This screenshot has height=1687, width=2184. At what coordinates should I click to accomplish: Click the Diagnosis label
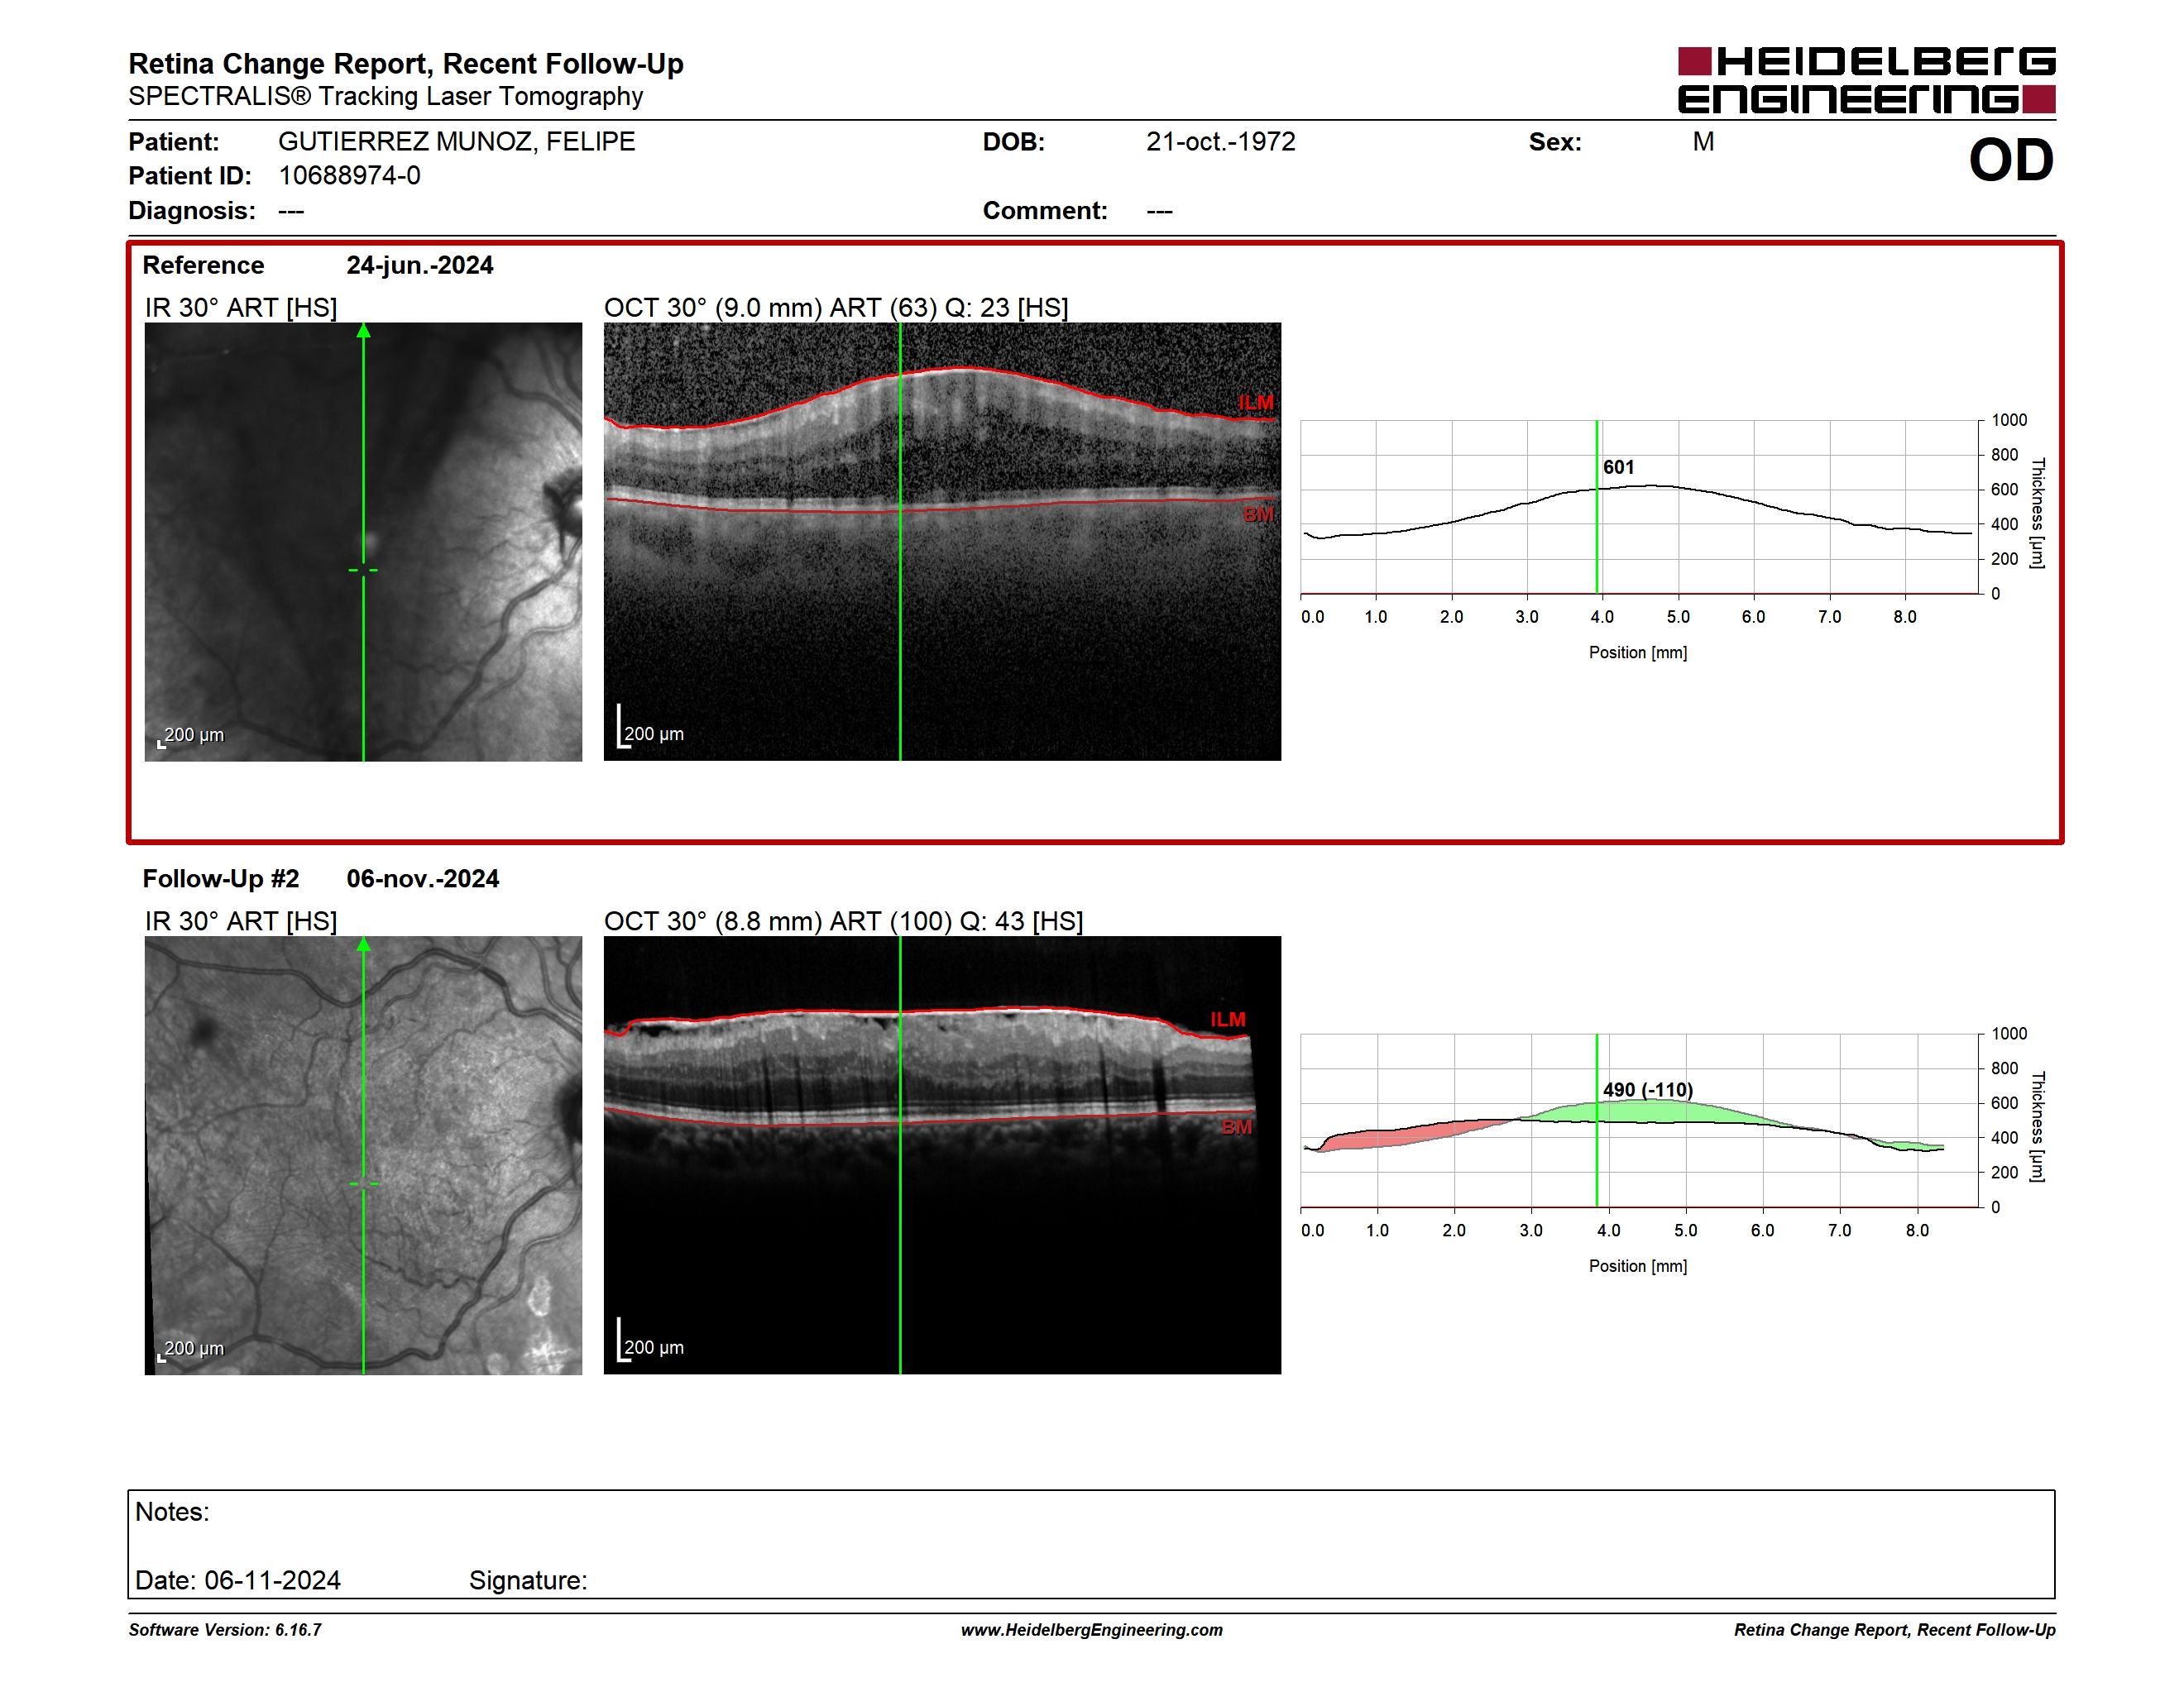point(192,211)
